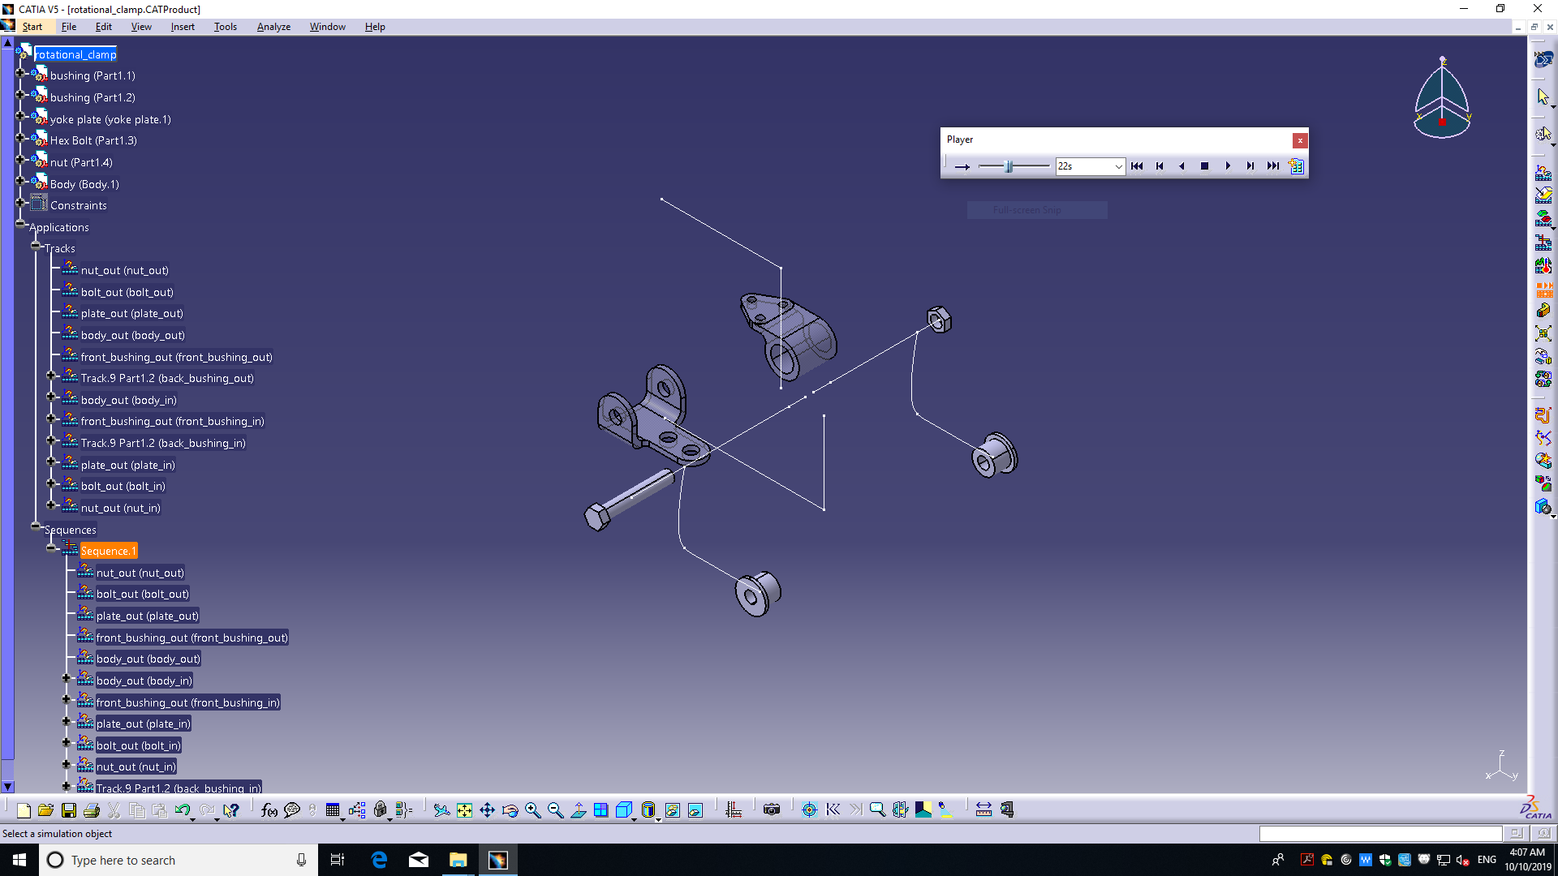Expand the yoke plate tree node
Screen dimensions: 1558x876
[x=20, y=116]
